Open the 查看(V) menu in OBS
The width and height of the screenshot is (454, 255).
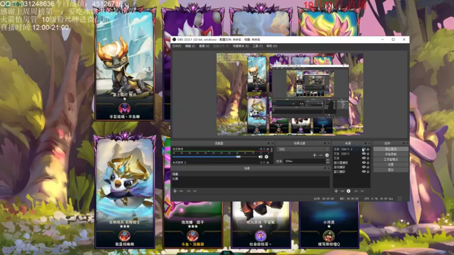coord(204,46)
